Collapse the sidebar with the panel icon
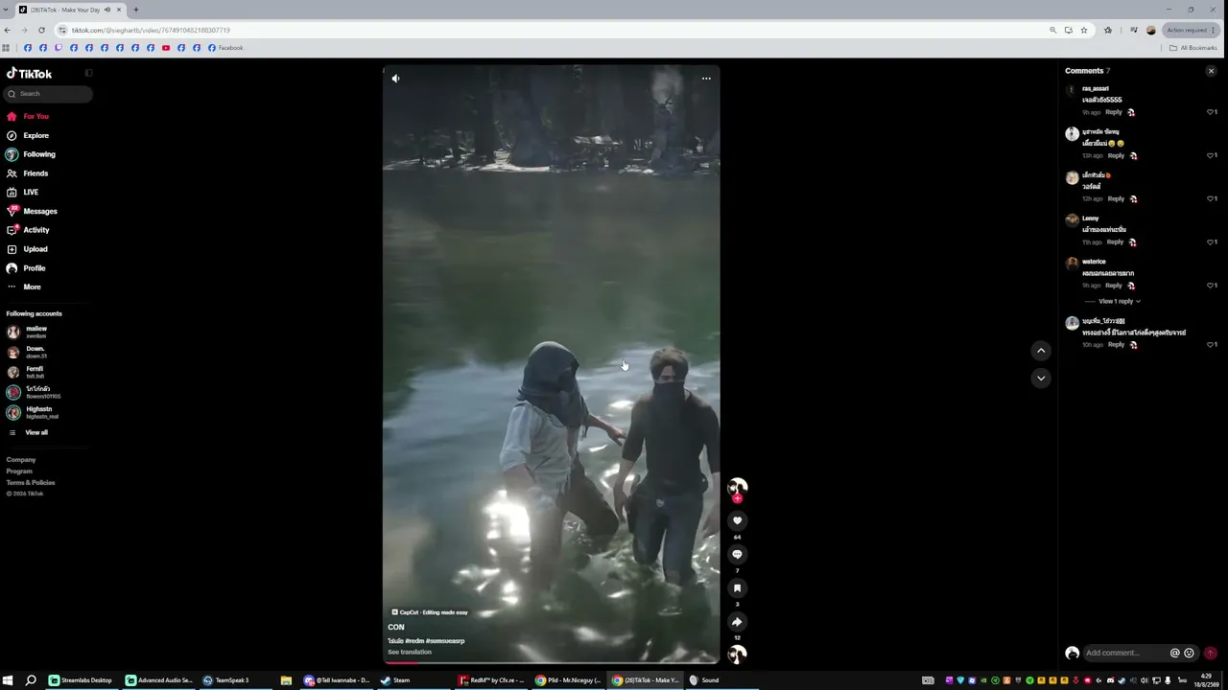 tap(88, 73)
